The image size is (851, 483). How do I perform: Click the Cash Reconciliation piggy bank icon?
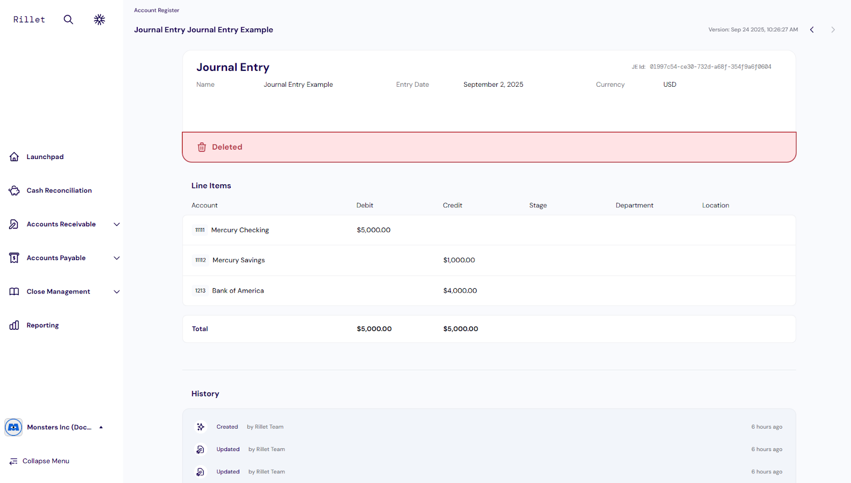coord(14,190)
